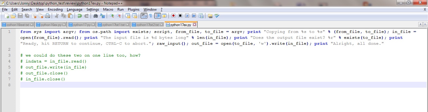Open the Language menu
This screenshot has height=112, width=428.
(75, 9)
